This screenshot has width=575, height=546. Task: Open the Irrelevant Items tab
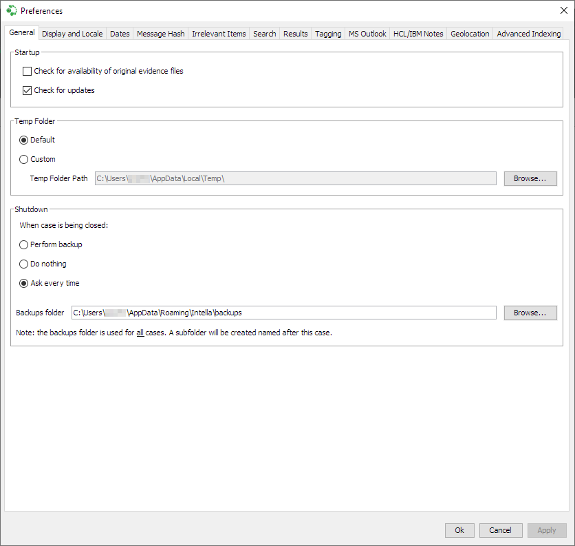219,34
